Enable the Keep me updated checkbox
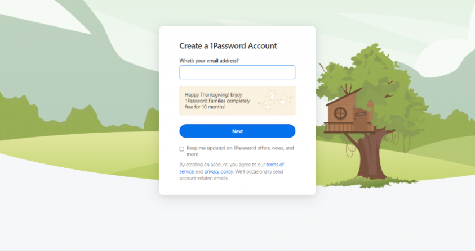 [182, 149]
